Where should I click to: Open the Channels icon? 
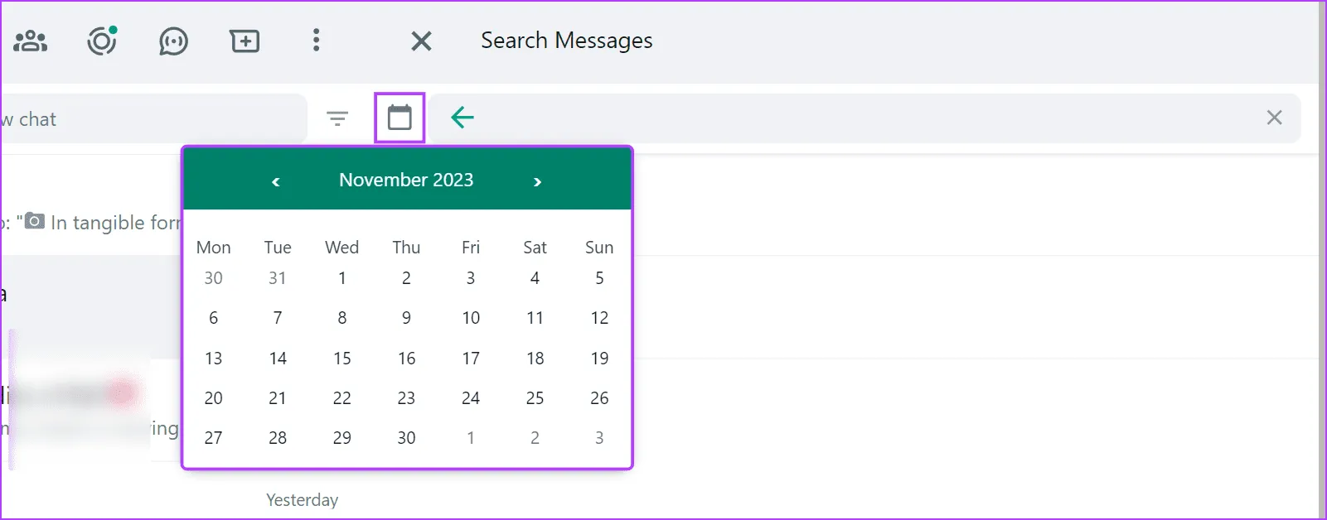[x=173, y=41]
